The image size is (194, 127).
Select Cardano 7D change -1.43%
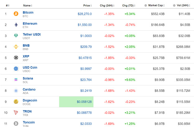(x=130, y=91)
